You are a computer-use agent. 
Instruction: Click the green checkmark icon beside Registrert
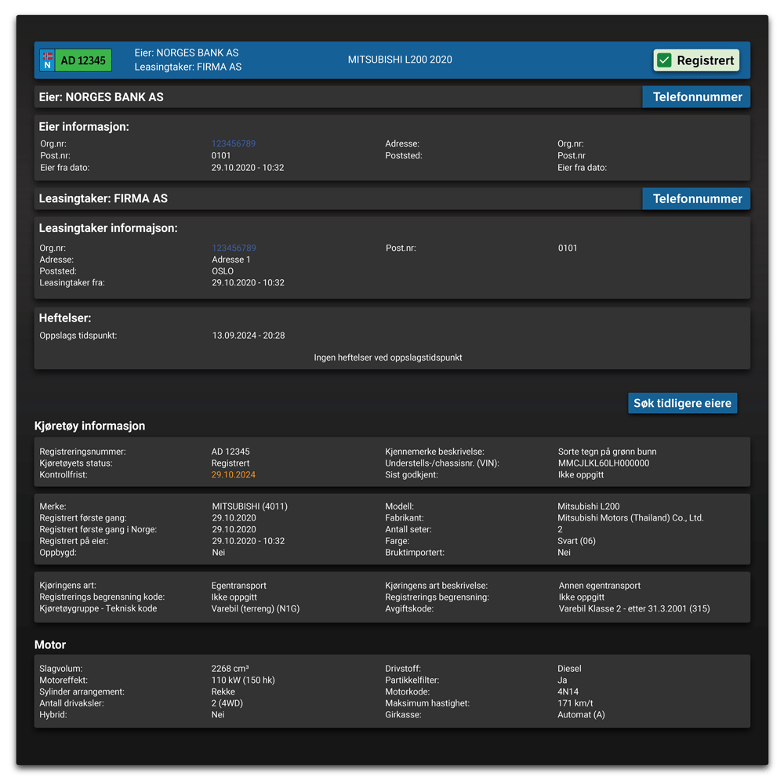coord(664,60)
